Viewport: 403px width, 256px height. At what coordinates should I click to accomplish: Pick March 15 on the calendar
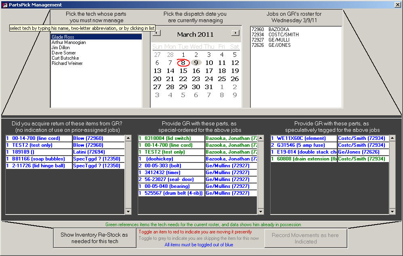[183, 71]
